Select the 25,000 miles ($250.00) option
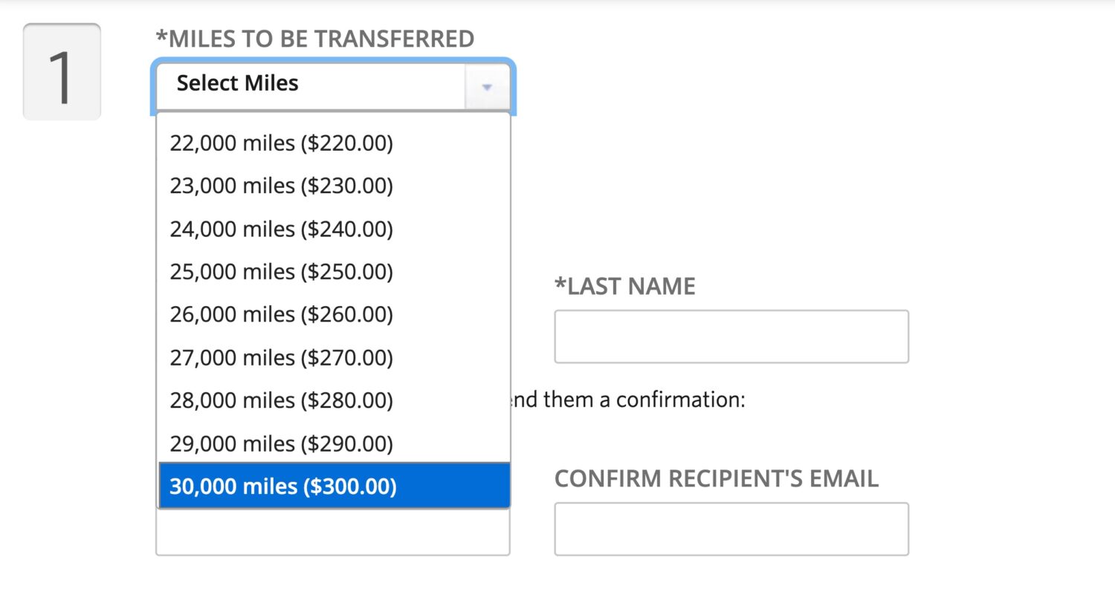 (x=281, y=272)
